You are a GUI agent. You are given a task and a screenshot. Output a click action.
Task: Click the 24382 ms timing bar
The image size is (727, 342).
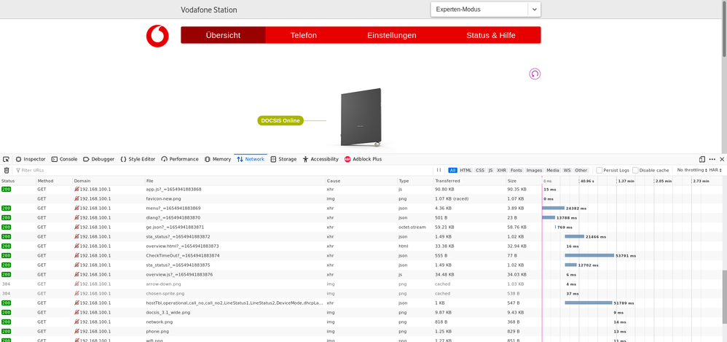click(x=553, y=209)
